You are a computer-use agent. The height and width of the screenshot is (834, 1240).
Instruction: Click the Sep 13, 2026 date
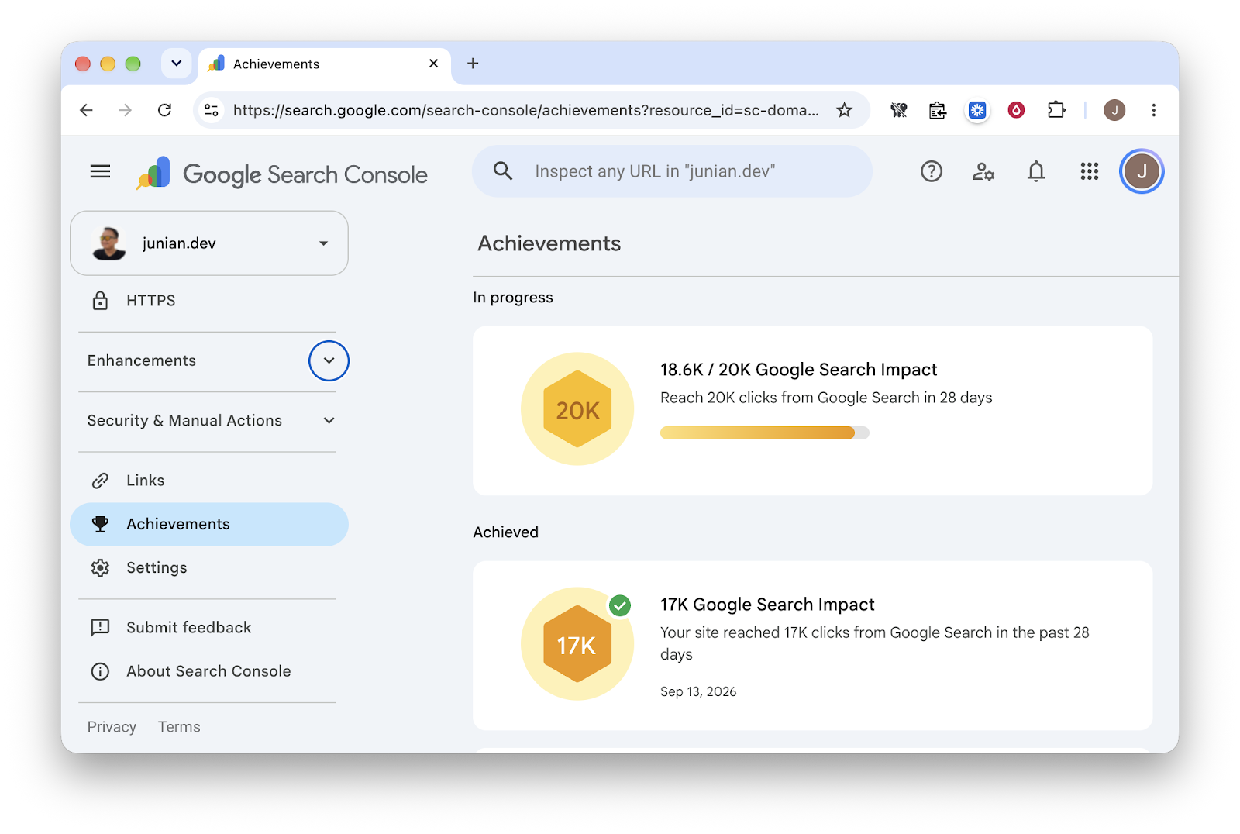point(698,691)
